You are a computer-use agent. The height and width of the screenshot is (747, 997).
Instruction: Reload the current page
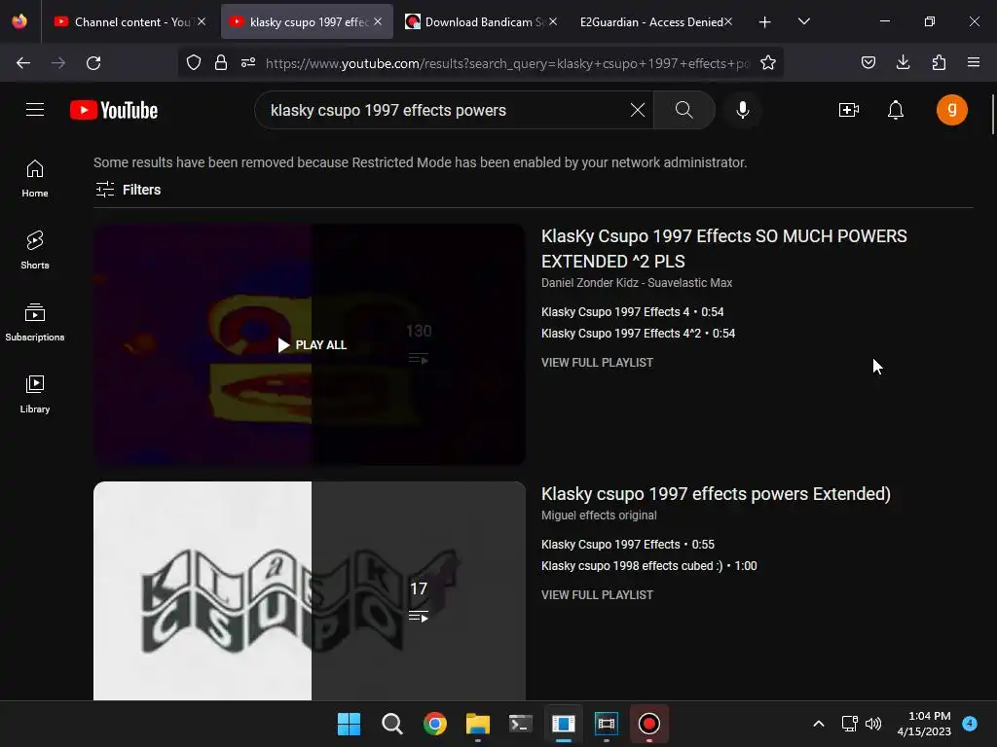(x=93, y=62)
